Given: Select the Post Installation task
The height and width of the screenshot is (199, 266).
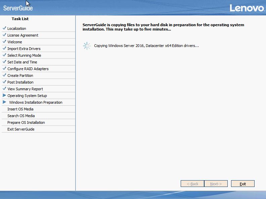Looking at the screenshot, I should point(39,82).
